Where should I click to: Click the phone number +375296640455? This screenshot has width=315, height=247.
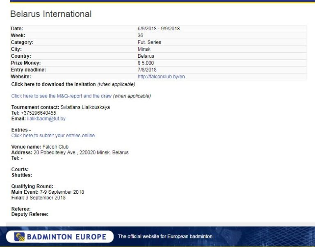pos(39,113)
